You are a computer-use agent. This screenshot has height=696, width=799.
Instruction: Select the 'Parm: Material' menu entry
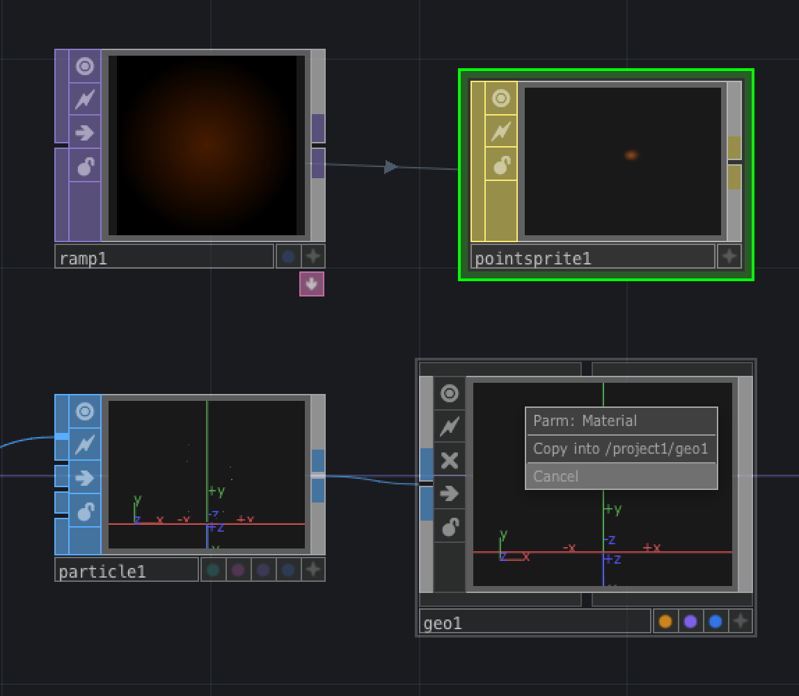[x=621, y=421]
